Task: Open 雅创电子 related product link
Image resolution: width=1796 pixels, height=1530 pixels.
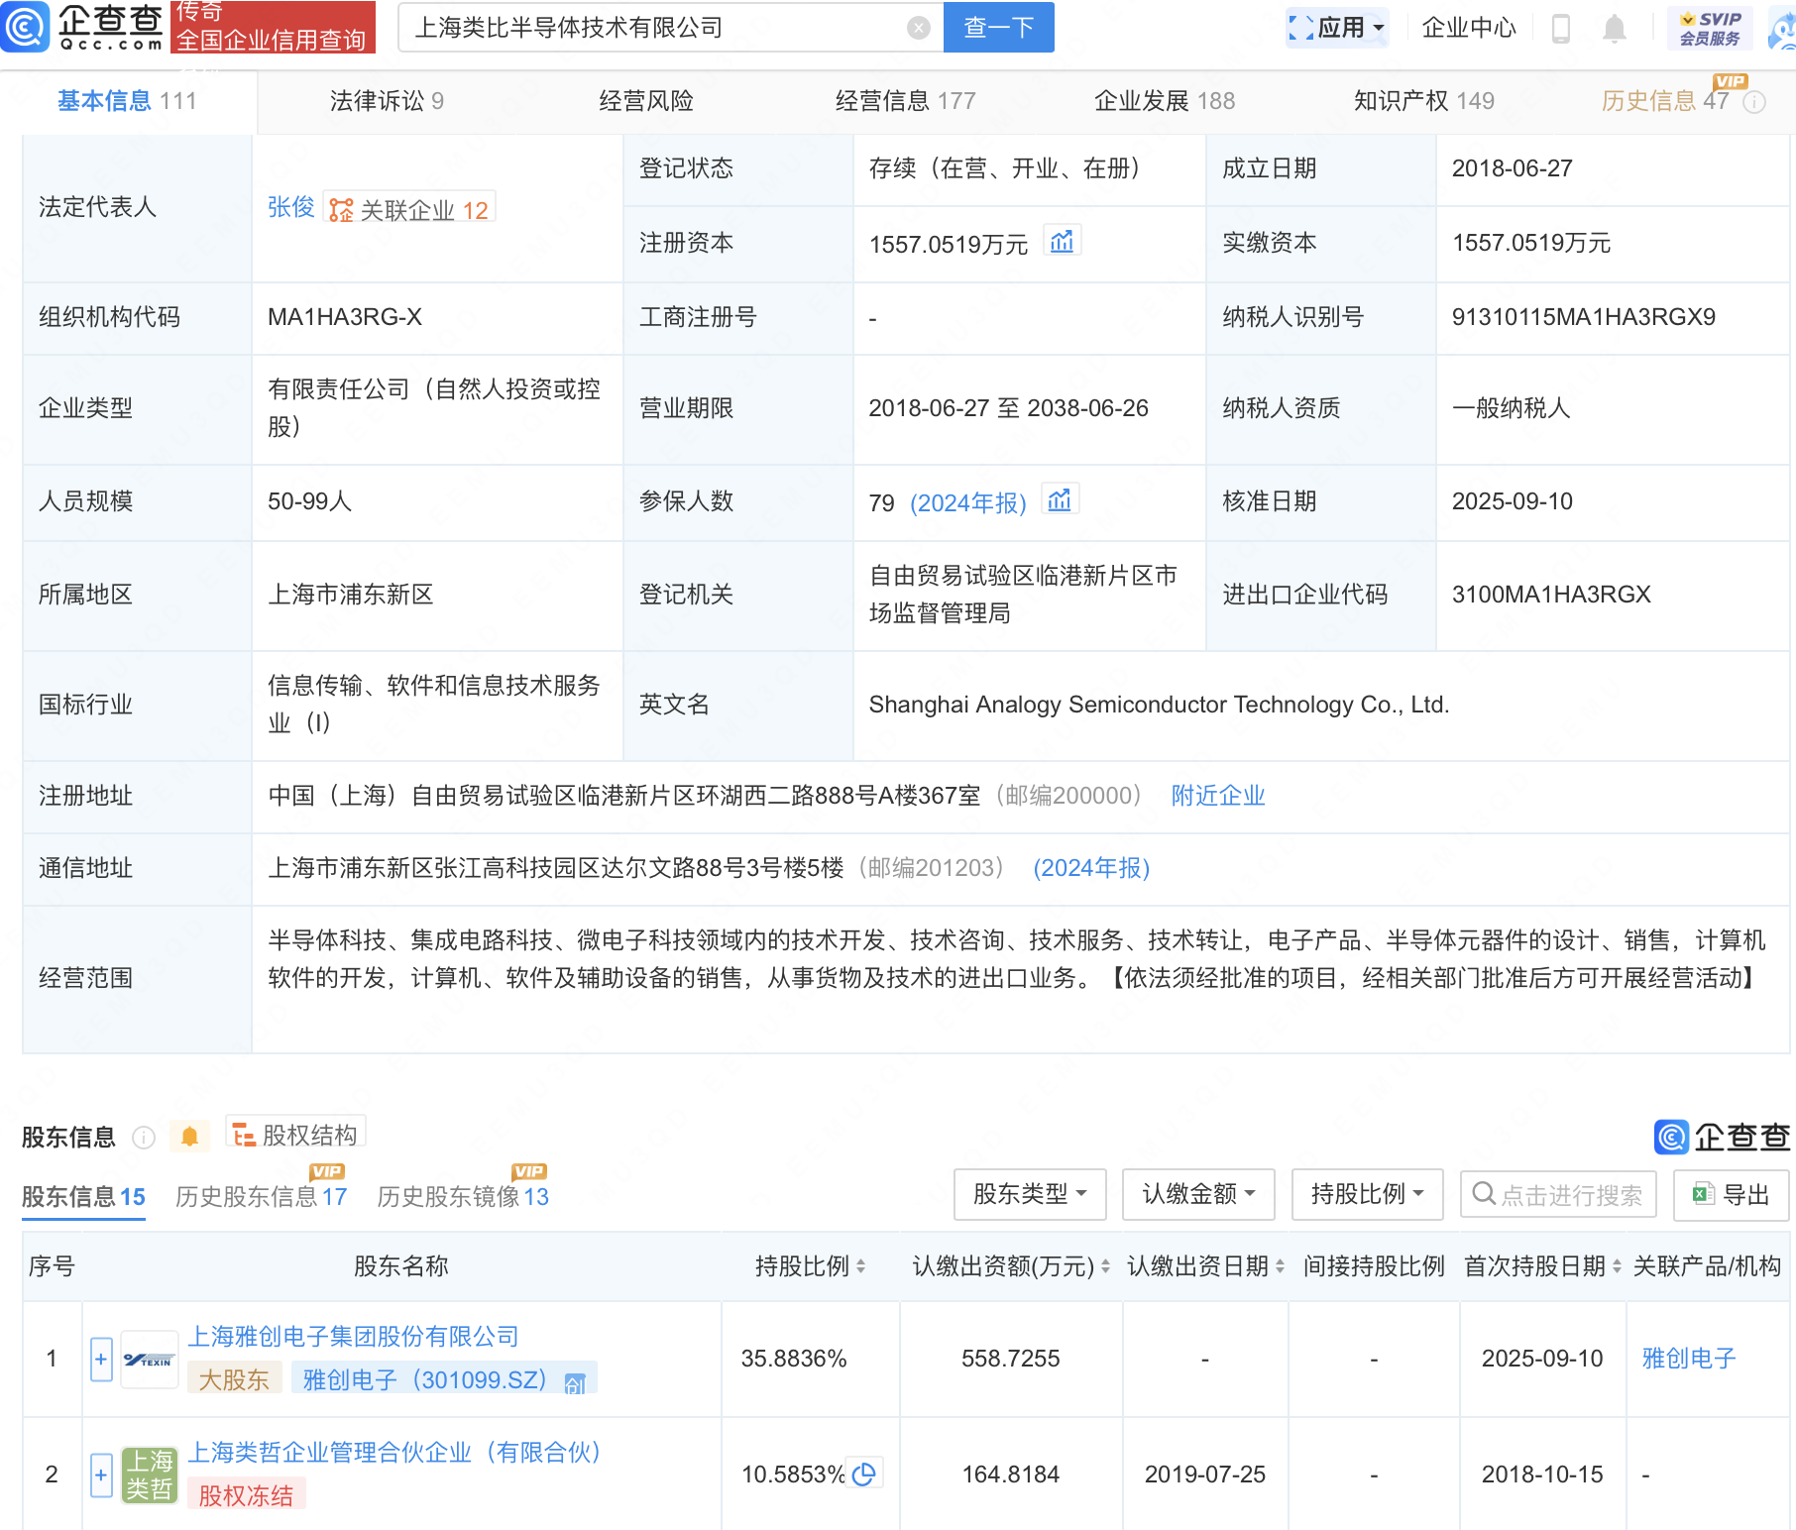Action: (1689, 1359)
